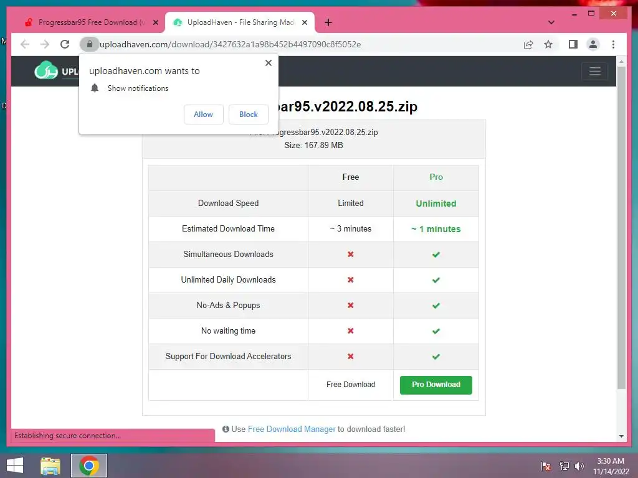Click green check for Unlimited Daily Downloads
The image size is (638, 478).
[436, 281]
